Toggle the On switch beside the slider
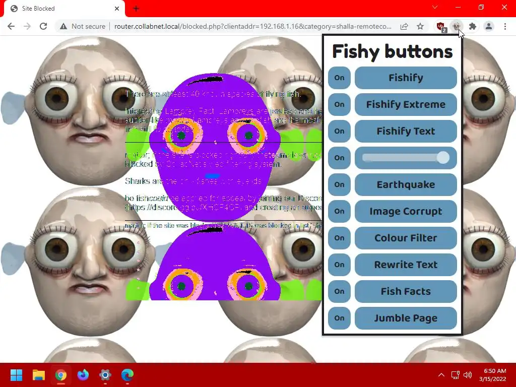Image resolution: width=516 pixels, height=387 pixels. pyautogui.click(x=339, y=158)
